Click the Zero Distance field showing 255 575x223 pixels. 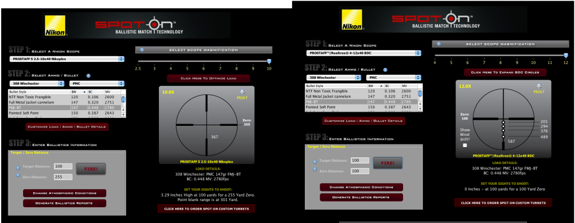[x=63, y=177]
